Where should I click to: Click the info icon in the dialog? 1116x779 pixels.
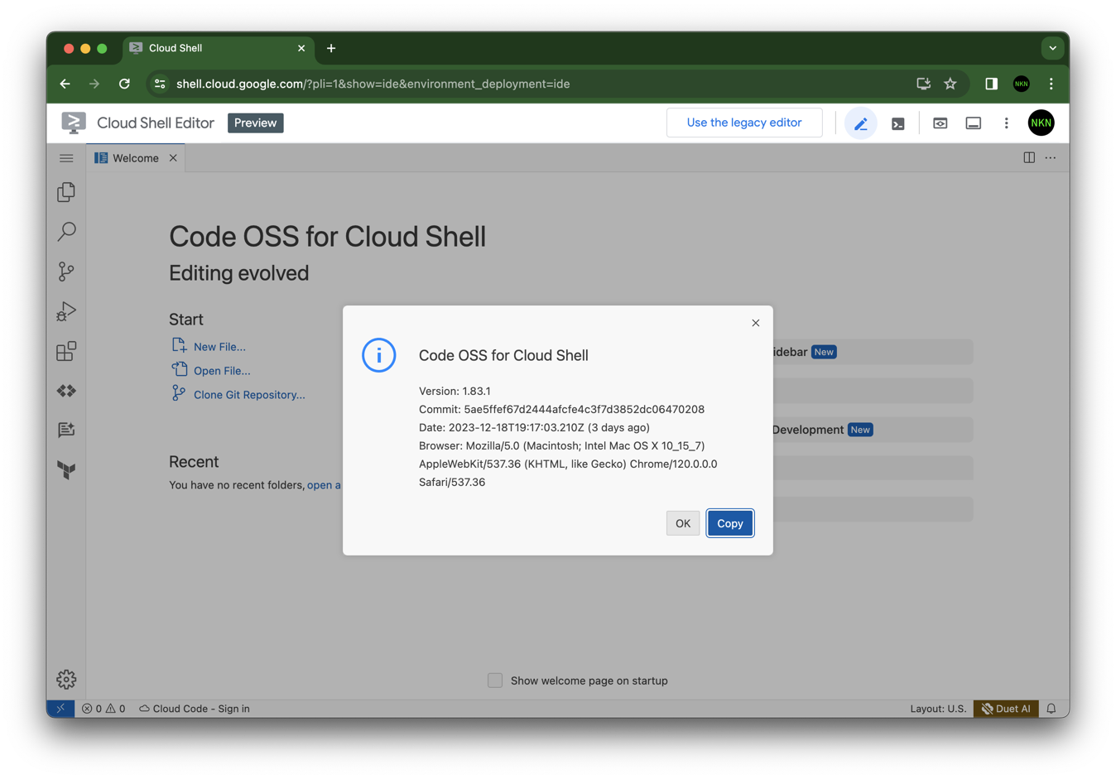point(379,355)
